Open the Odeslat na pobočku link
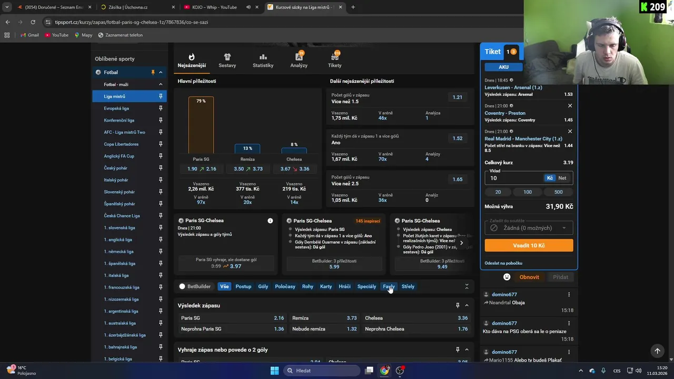Image resolution: width=674 pixels, height=379 pixels. (x=503, y=263)
